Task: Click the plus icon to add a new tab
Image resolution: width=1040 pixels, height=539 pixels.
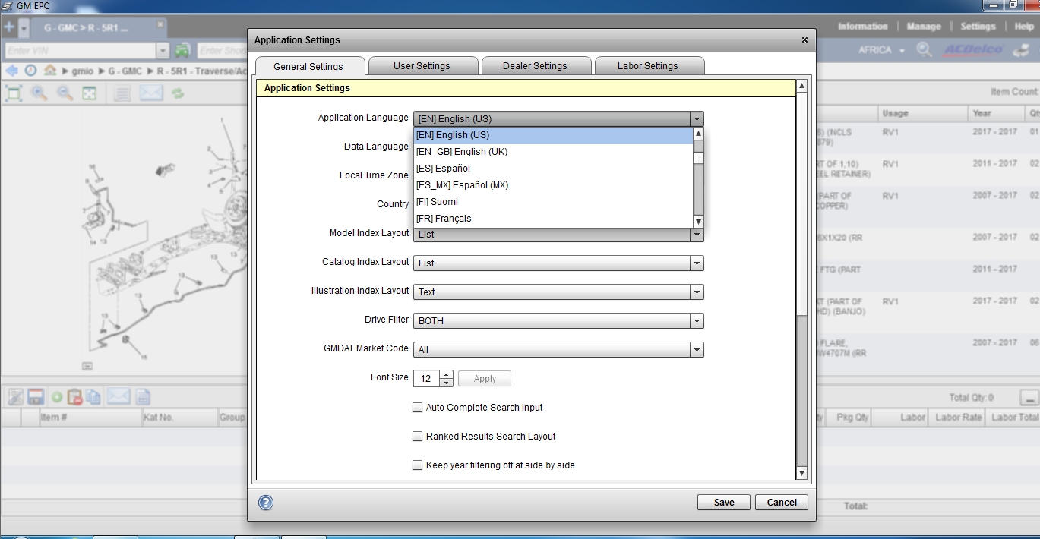Action: coord(8,28)
